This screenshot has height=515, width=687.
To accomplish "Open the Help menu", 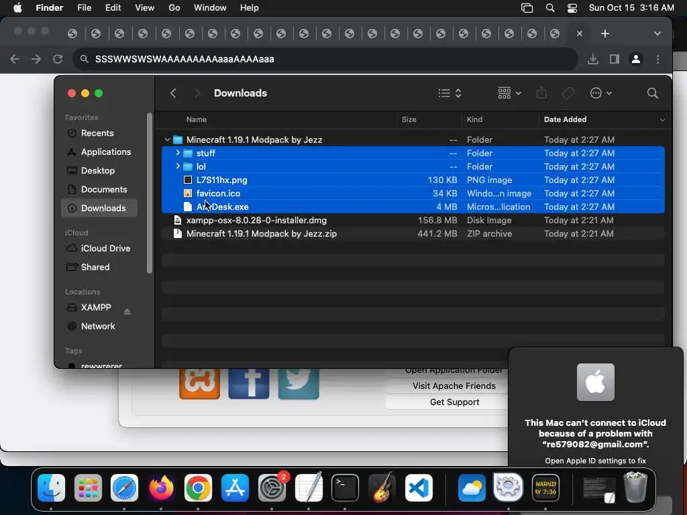I will pyautogui.click(x=250, y=8).
